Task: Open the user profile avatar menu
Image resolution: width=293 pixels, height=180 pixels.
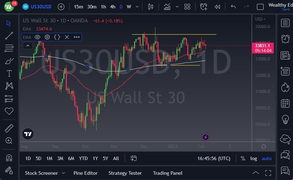Action: [9, 6]
